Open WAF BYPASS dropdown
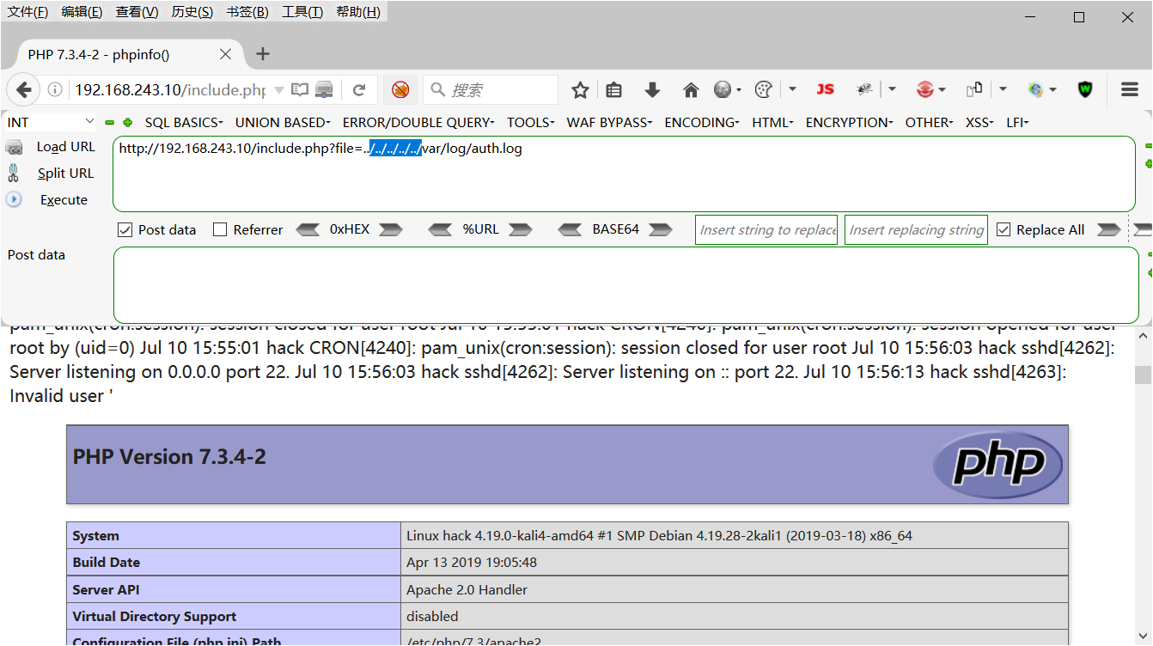This screenshot has height=646, width=1153. (x=609, y=123)
